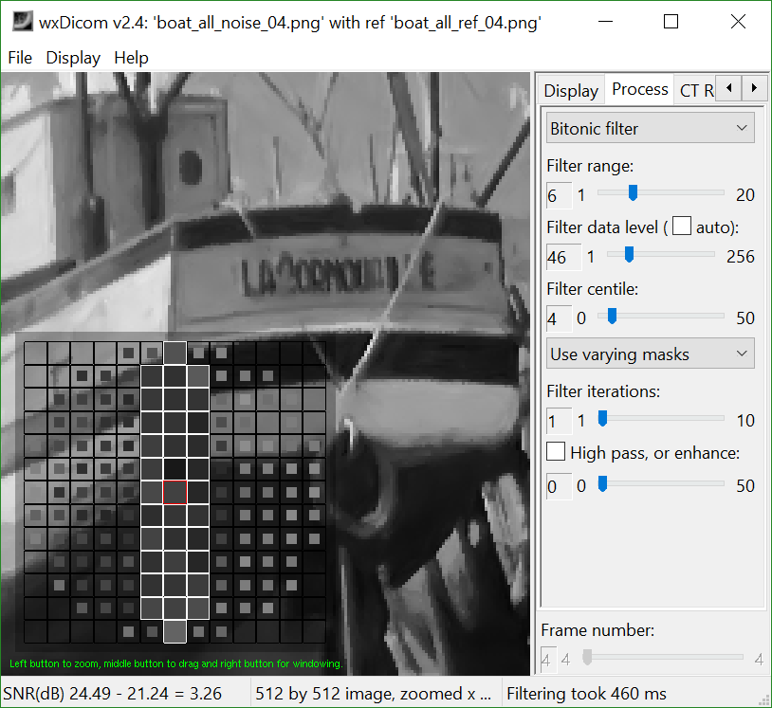Focus the Filter range value field
This screenshot has width=772, height=708.
[559, 195]
